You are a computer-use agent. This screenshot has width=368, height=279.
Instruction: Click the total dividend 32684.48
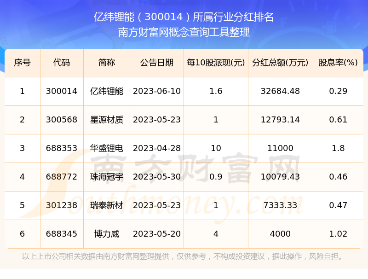point(280,91)
